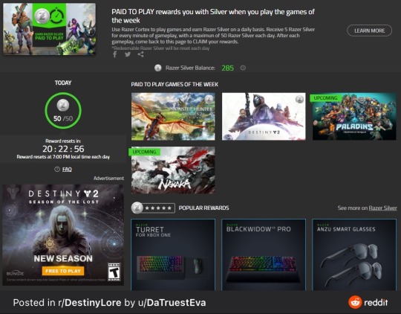Click the UPCOMING badge on Naraka
The image size is (401, 314).
point(144,152)
